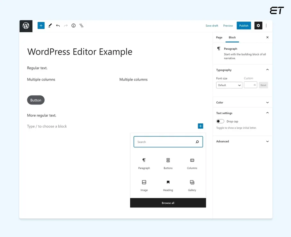Click the inline blue plus add-block button

point(200,126)
